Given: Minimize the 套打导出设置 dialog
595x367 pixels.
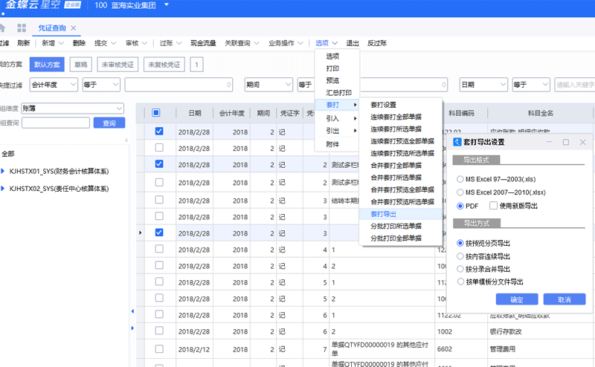Looking at the screenshot, I should coord(549,142).
